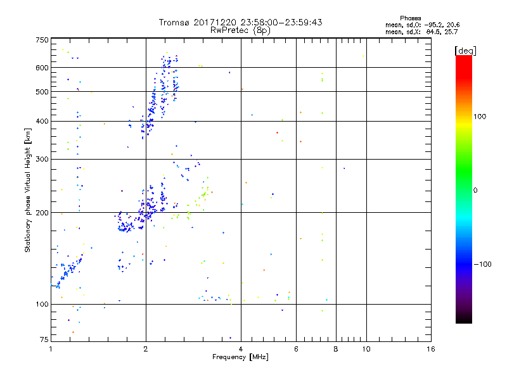Click the blue cluster of points near 200 km

(x=142, y=208)
